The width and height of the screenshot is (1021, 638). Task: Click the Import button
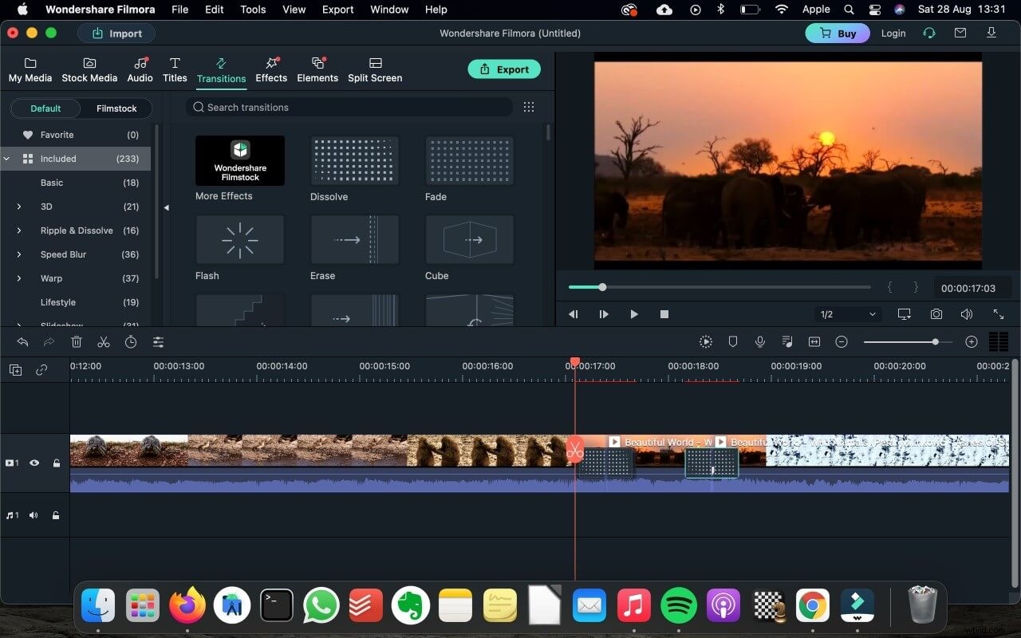(116, 33)
